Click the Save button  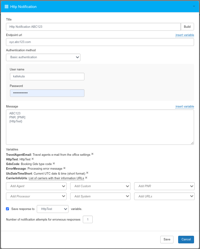click(167, 239)
